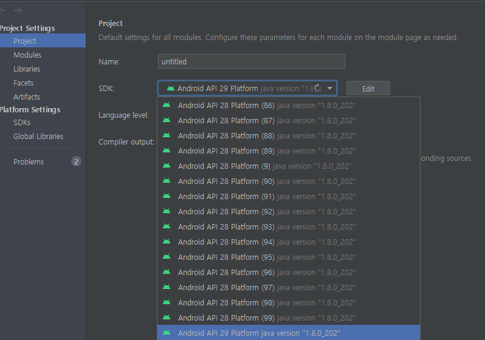Select Android API 28 Platform (86)

pyautogui.click(x=289, y=106)
